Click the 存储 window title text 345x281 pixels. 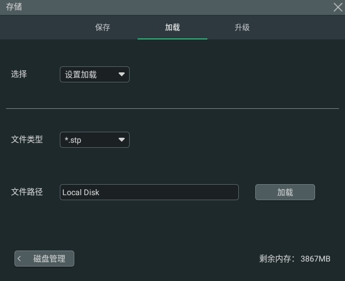click(x=14, y=7)
